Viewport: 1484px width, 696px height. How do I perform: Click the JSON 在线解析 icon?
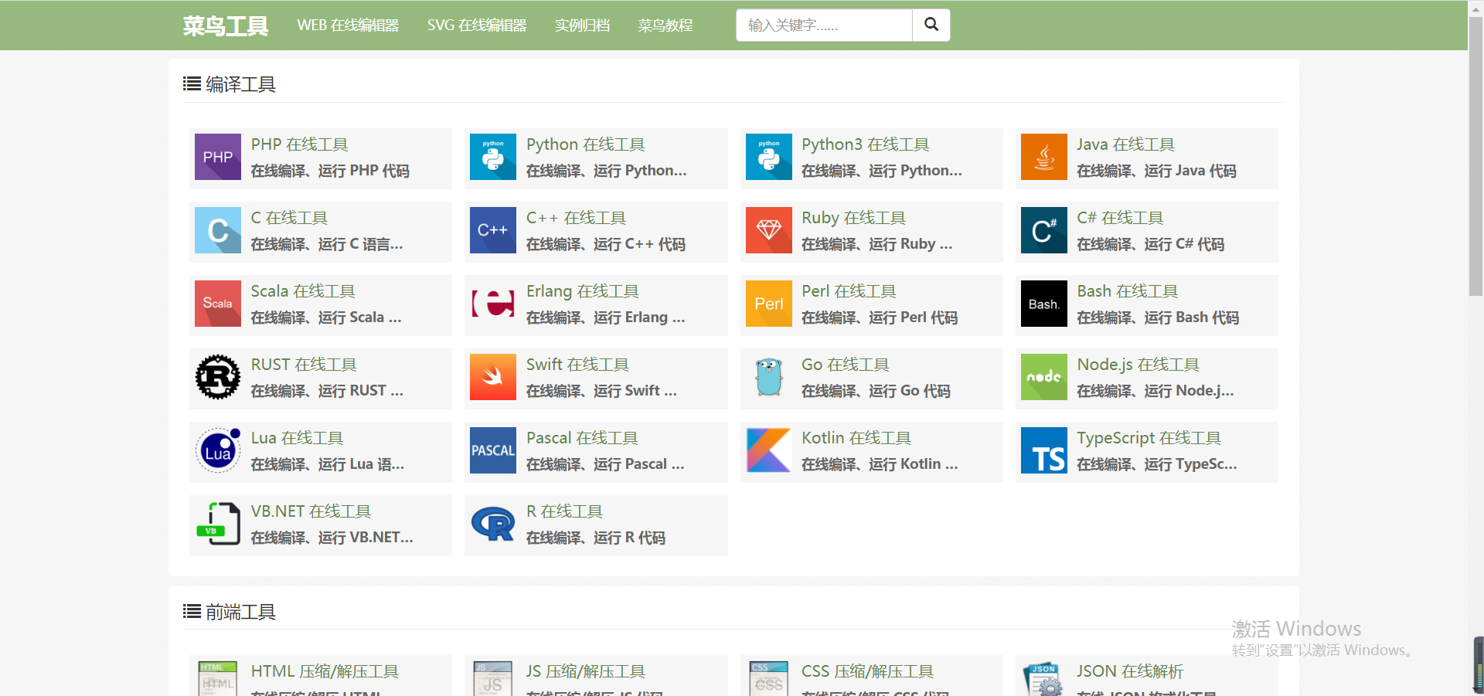point(1044,678)
